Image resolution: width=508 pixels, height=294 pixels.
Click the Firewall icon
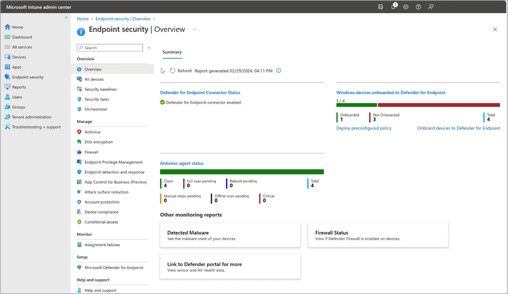[x=79, y=152]
